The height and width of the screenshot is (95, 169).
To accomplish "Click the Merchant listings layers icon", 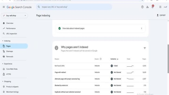I will [x=4, y=92].
